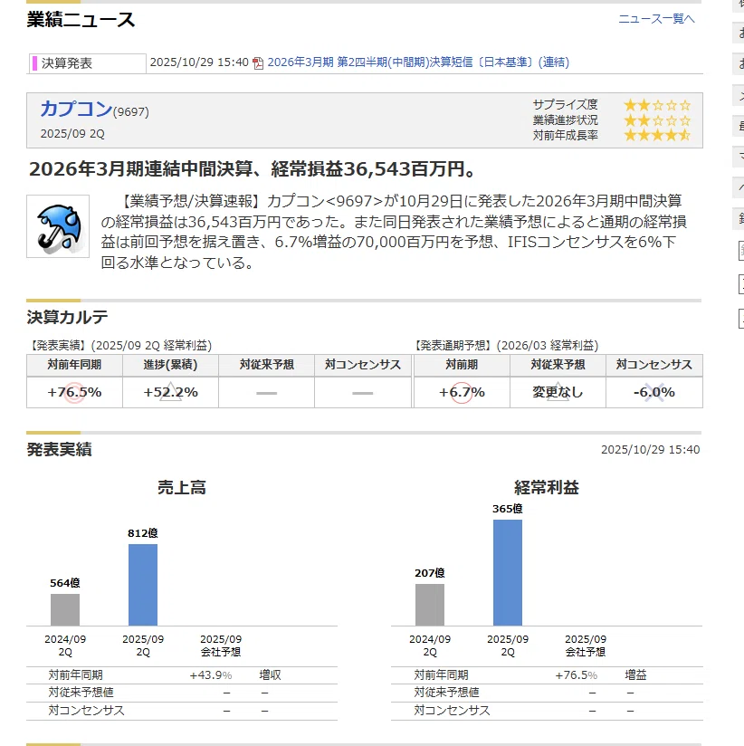Viewport: 744px width, 746px height.
Task: Open the ニュース一覧へ link
Action: pos(656,18)
